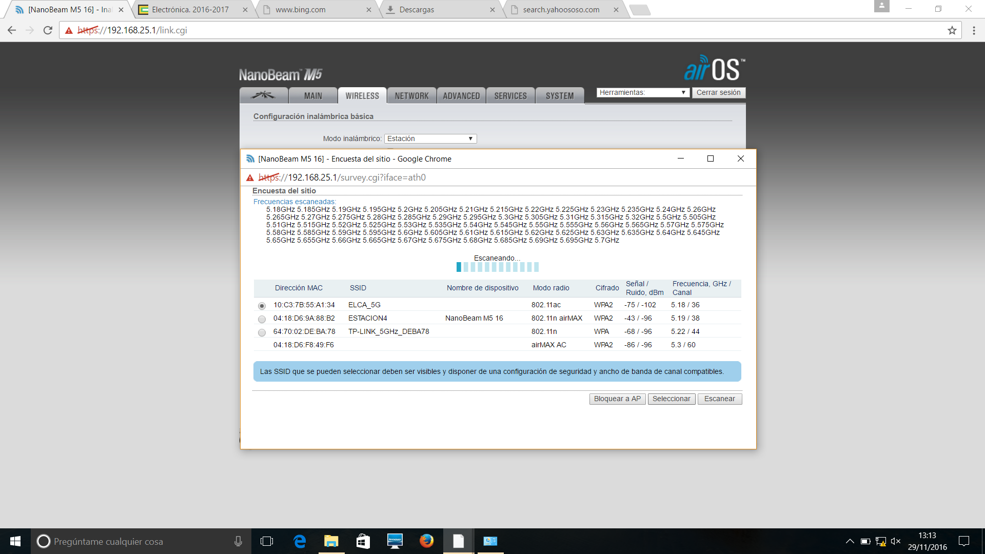Click the insecure warning icon in main address bar
985x554 pixels.
69,30
